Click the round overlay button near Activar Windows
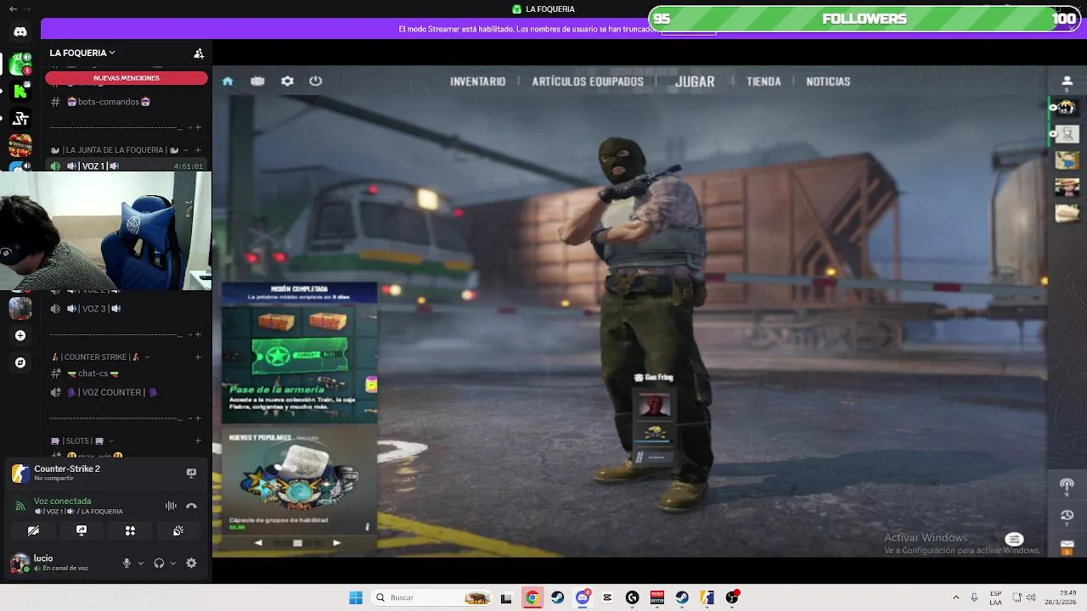The height and width of the screenshot is (611, 1087). [1014, 540]
